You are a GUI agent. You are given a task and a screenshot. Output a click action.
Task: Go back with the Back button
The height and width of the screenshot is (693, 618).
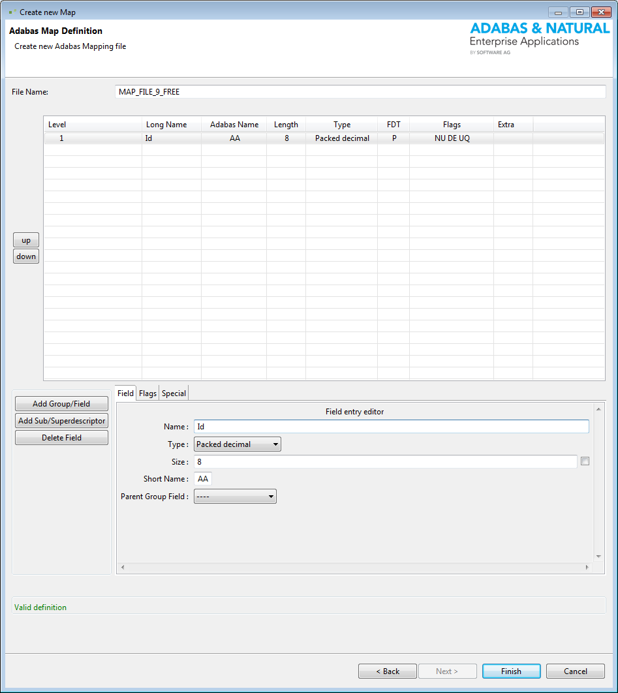(x=387, y=671)
